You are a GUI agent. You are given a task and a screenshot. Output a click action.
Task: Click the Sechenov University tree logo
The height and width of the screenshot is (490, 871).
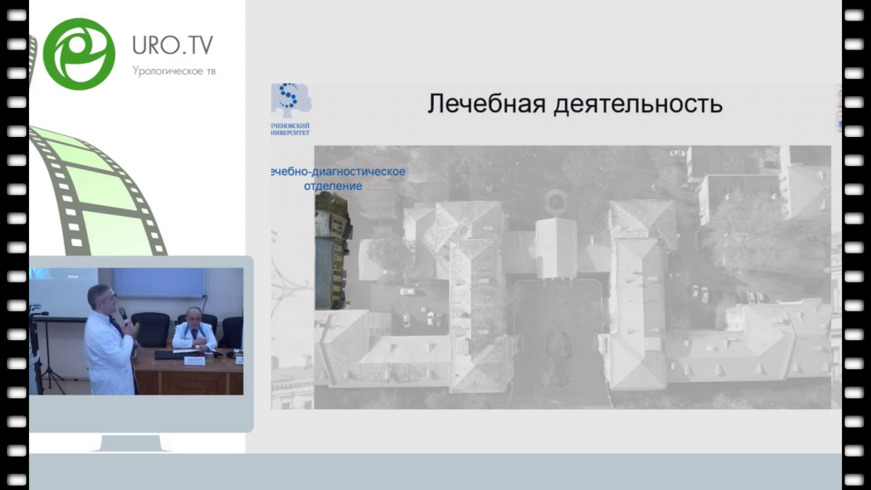(290, 100)
